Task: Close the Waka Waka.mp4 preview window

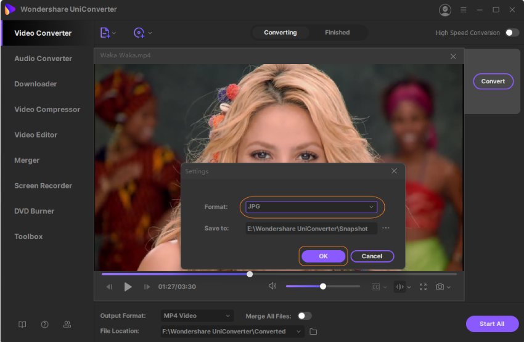Action: (453, 57)
